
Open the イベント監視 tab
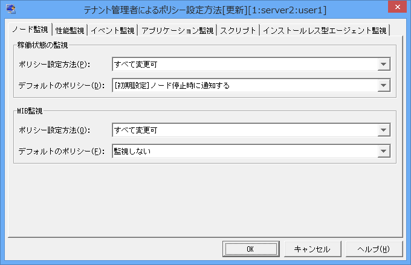point(112,31)
